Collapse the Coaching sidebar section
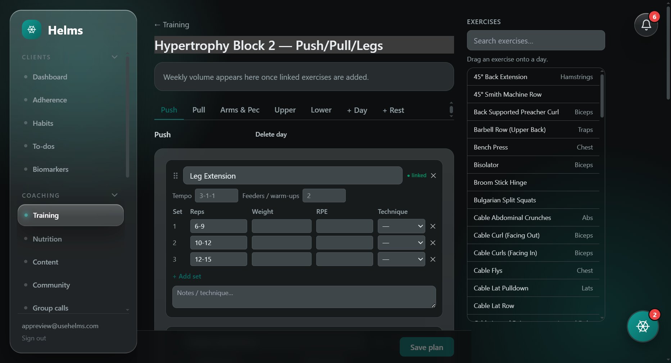 114,195
